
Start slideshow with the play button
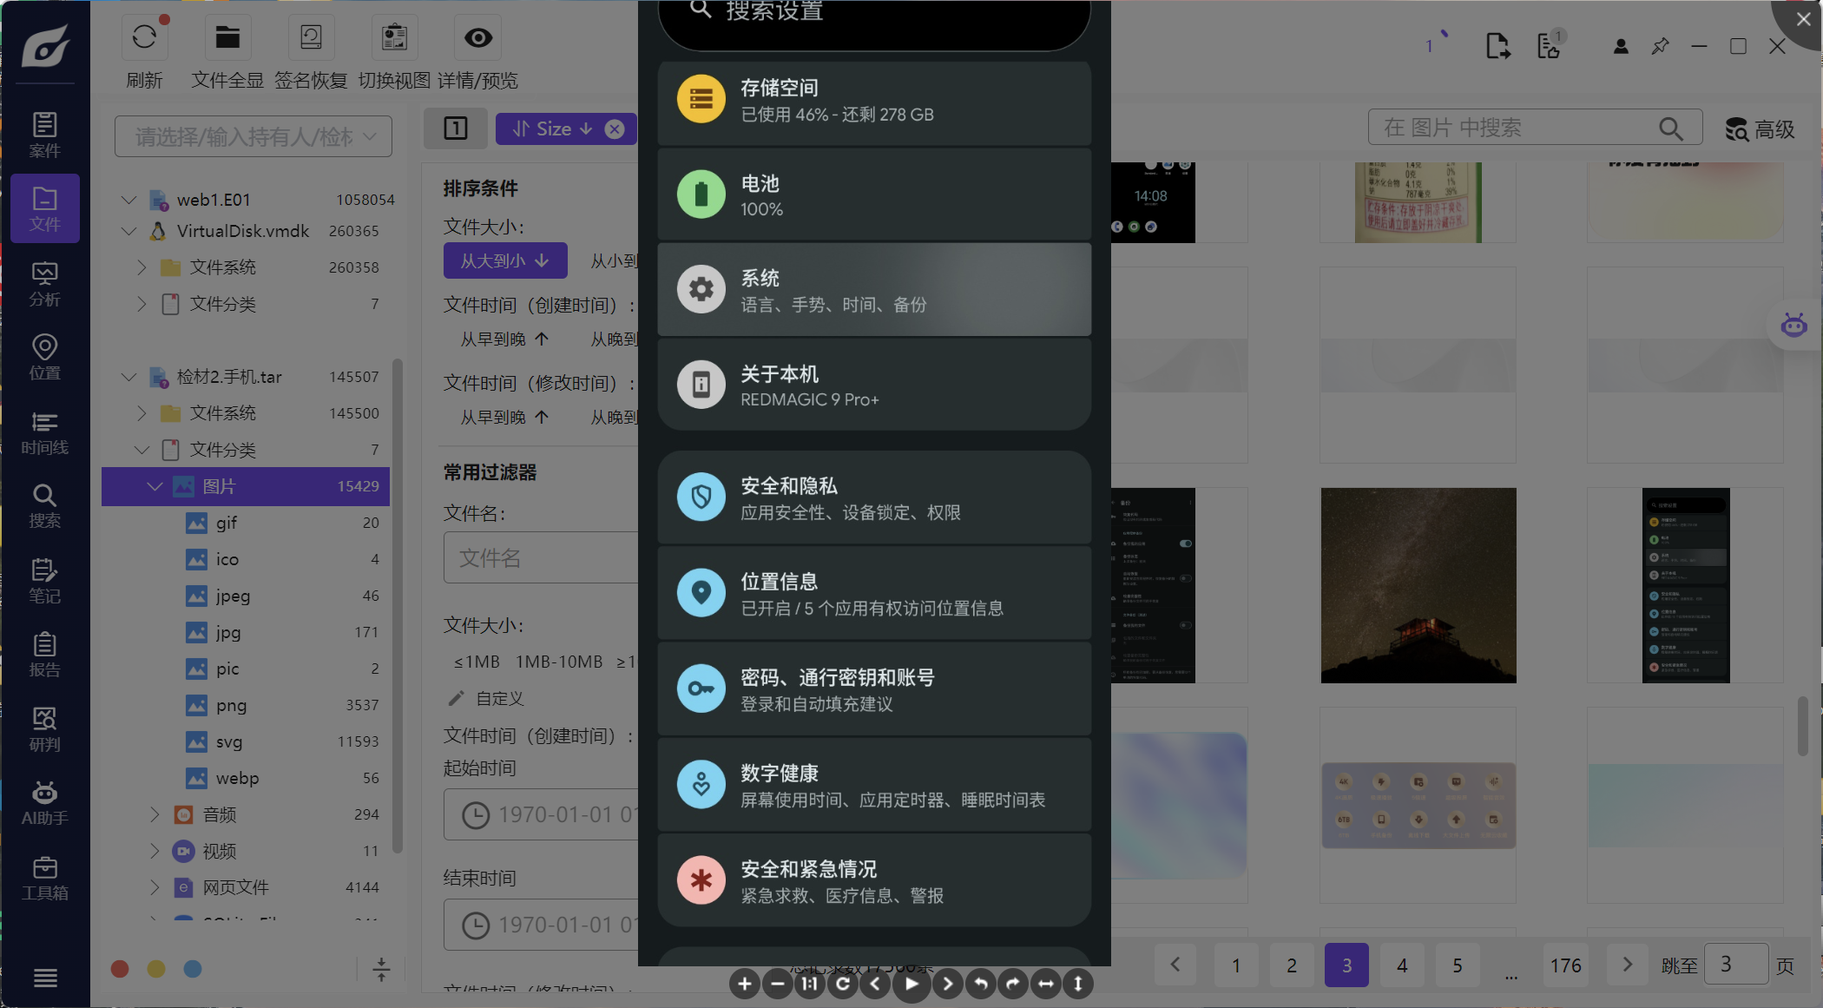(x=911, y=984)
